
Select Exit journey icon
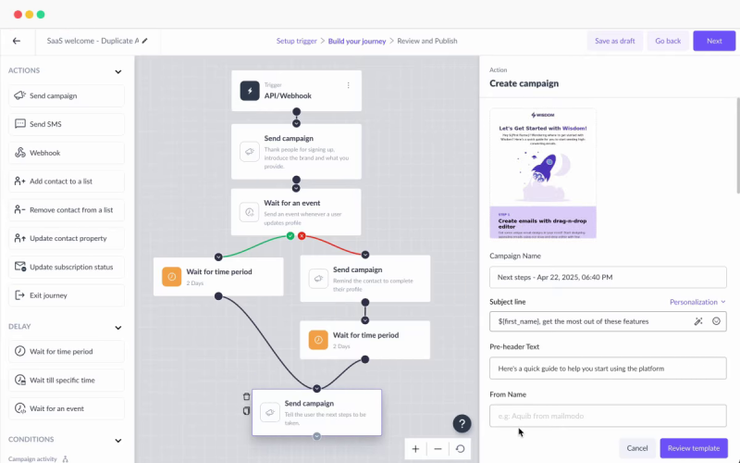(19, 295)
